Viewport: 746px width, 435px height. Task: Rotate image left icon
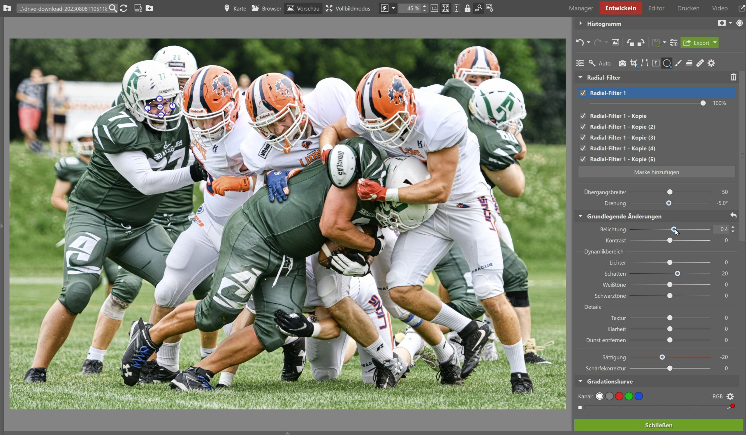coord(630,43)
